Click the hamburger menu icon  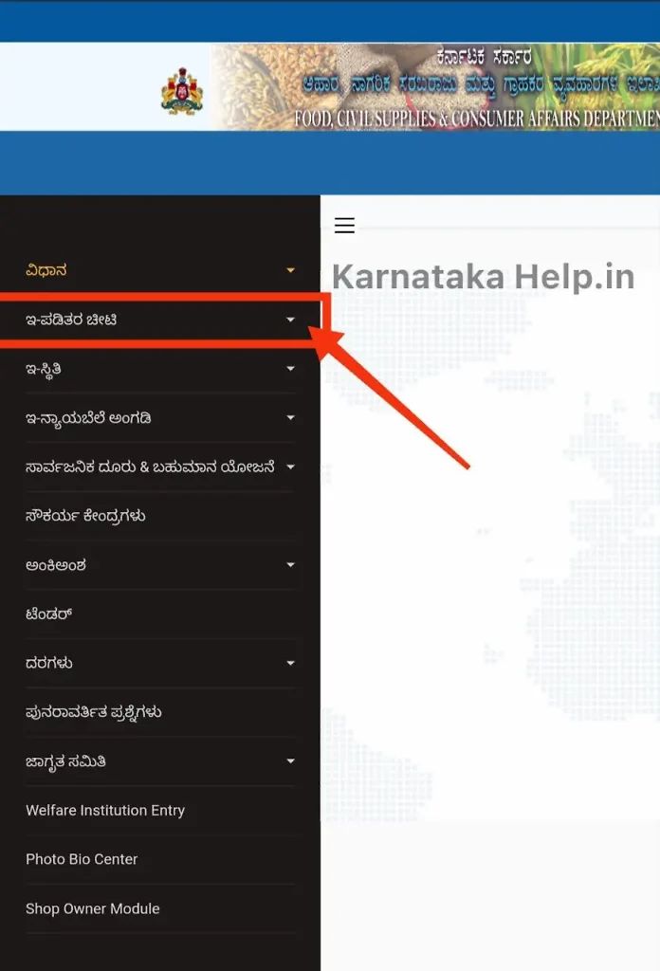[344, 225]
